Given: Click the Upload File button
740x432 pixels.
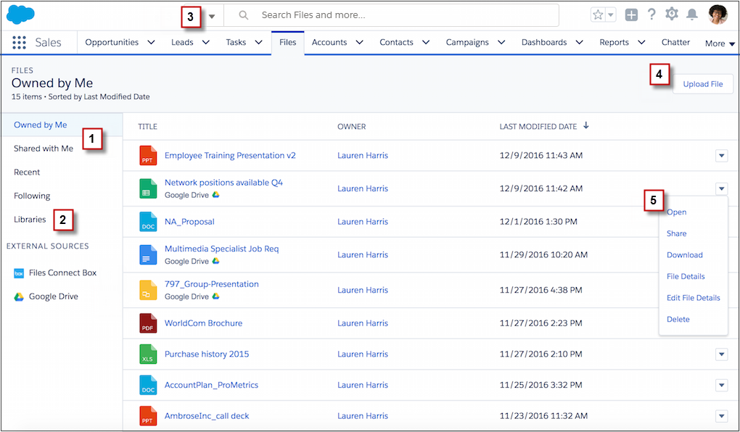Looking at the screenshot, I should (703, 84).
